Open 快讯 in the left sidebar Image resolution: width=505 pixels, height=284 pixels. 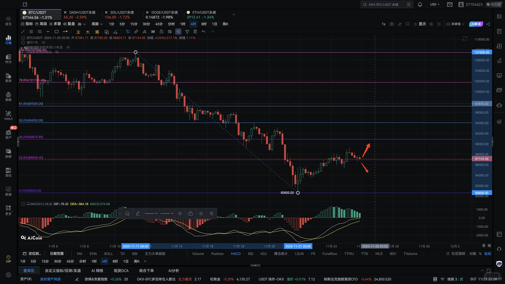click(x=8, y=59)
